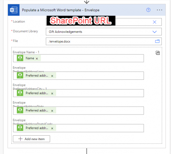Click the action title 'Populate a Microsoft Word template - Envelope'
This screenshot has width=171, height=154.
tap(61, 10)
